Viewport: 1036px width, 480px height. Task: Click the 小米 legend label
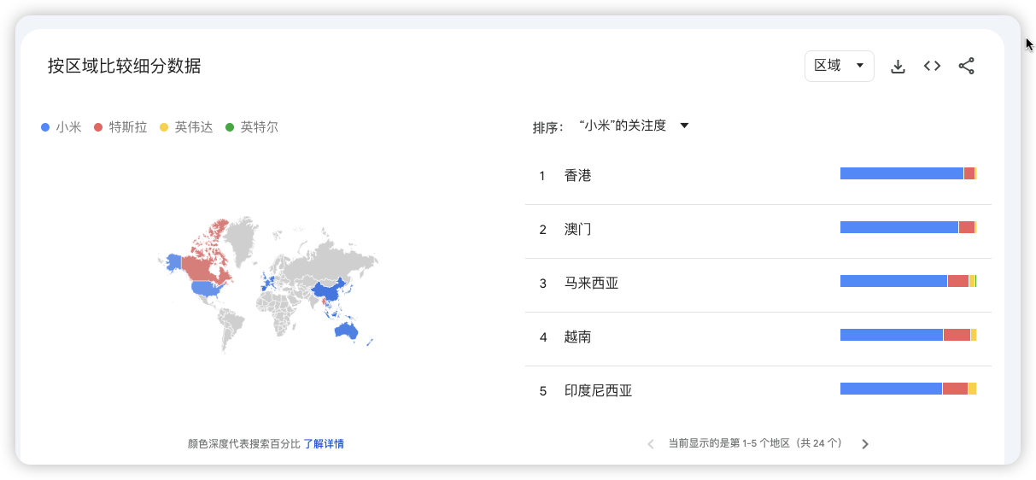68,127
